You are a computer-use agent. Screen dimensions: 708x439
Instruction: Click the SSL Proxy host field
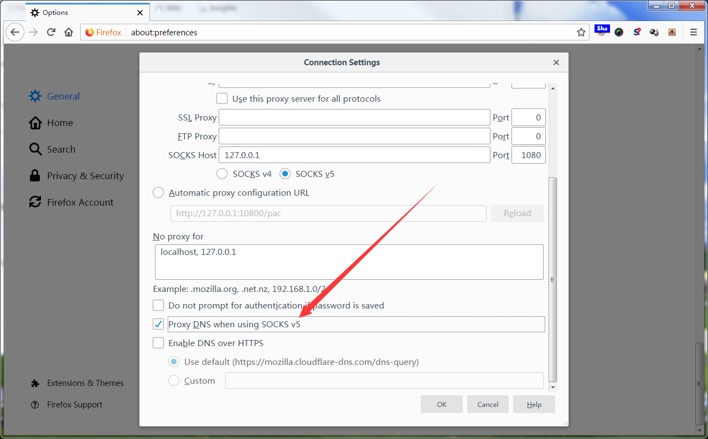pos(354,117)
